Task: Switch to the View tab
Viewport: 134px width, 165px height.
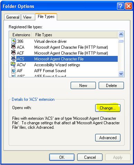Action: click(x=28, y=17)
